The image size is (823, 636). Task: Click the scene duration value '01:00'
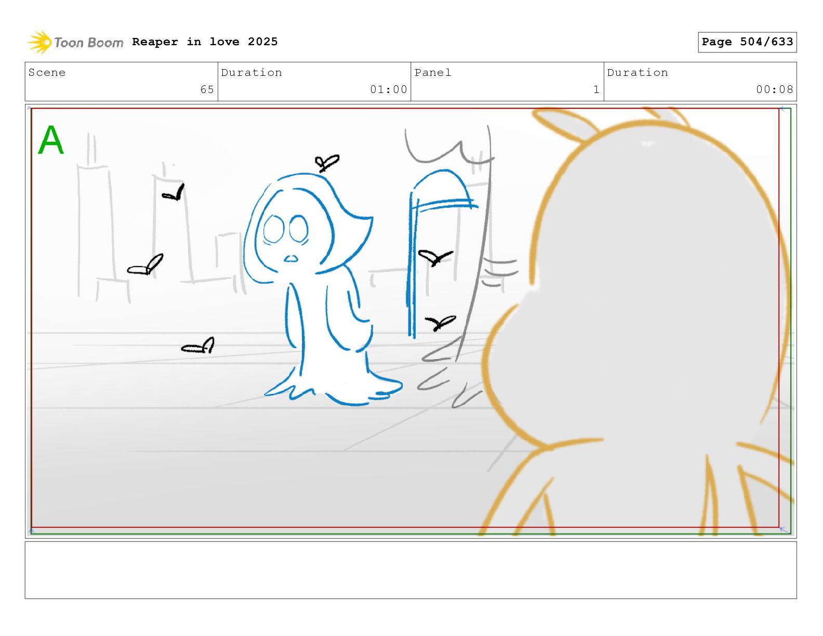(x=389, y=89)
